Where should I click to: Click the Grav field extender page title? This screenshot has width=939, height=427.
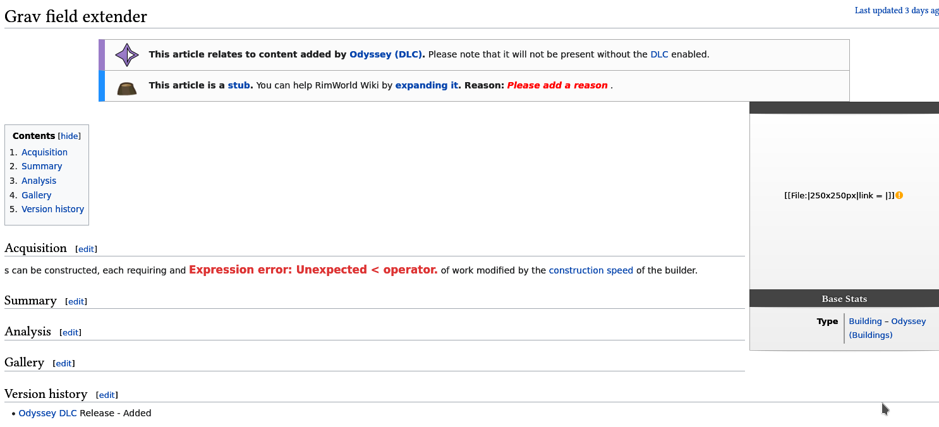76,16
